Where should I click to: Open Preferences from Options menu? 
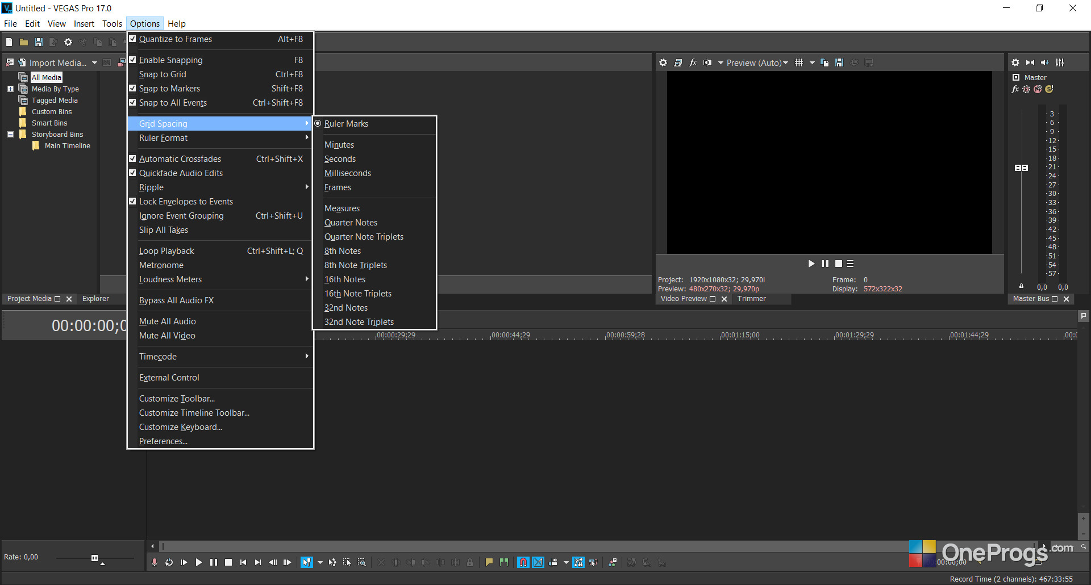[220, 441]
